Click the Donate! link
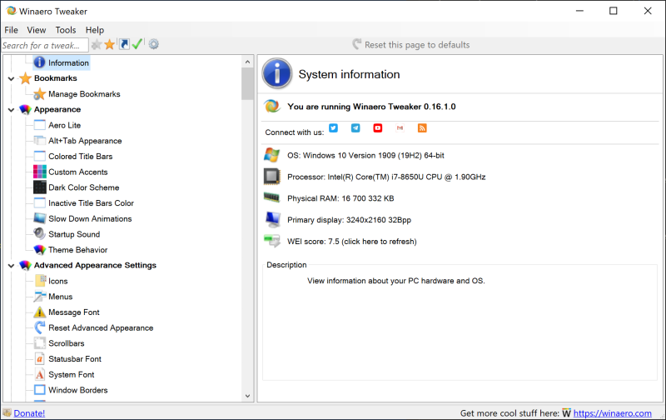666x420 pixels. click(x=29, y=413)
